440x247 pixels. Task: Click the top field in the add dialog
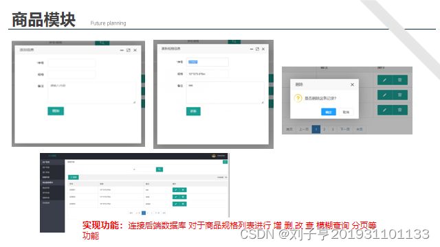pos(71,62)
